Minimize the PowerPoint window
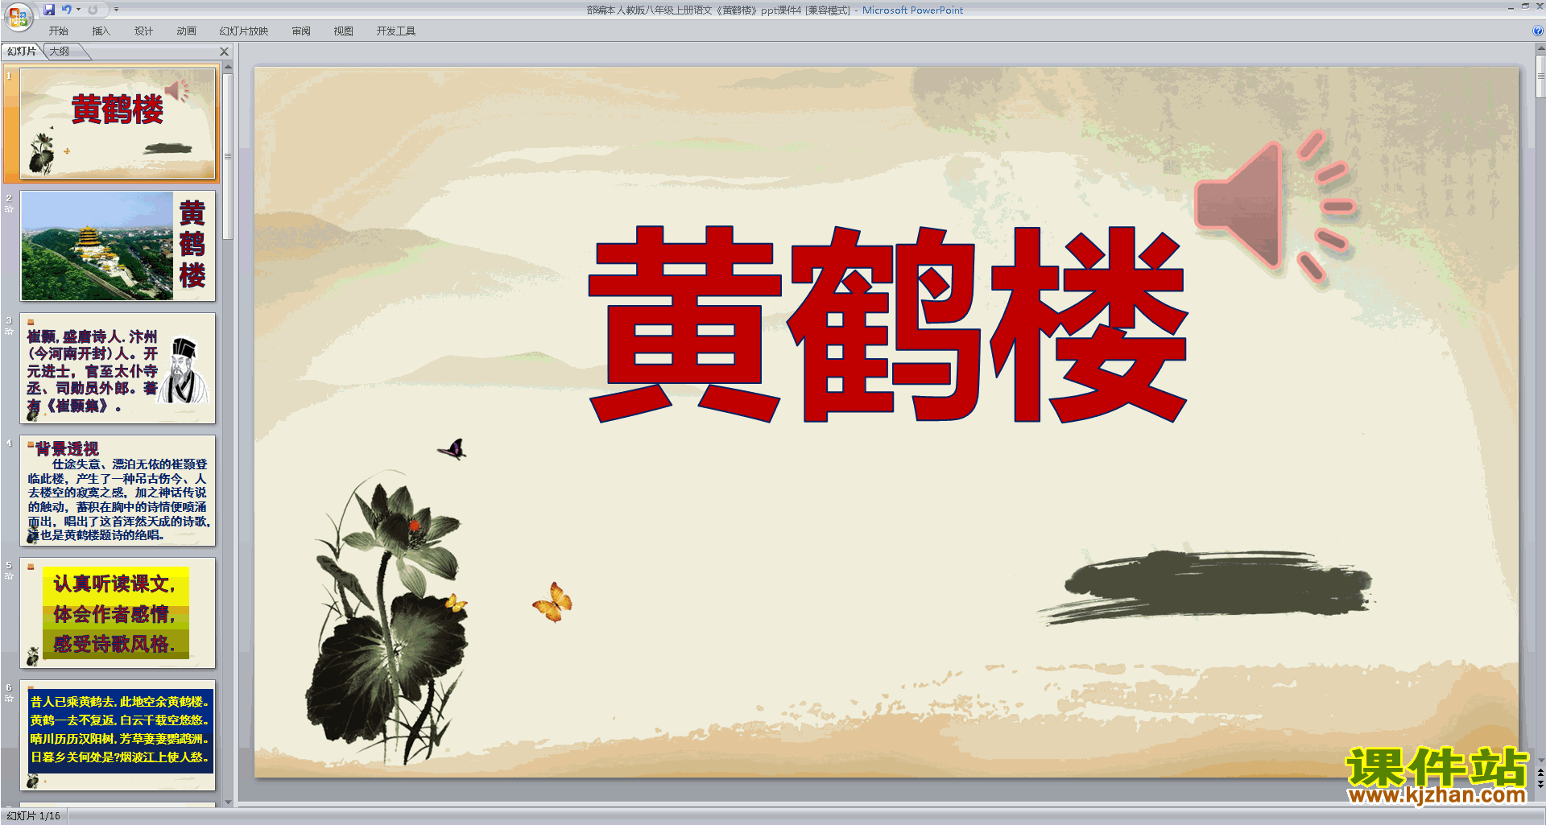This screenshot has height=825, width=1546. (1511, 6)
